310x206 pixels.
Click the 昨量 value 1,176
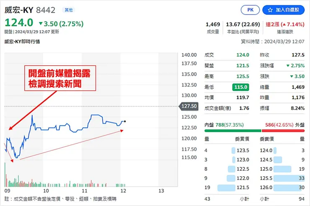point(298,98)
